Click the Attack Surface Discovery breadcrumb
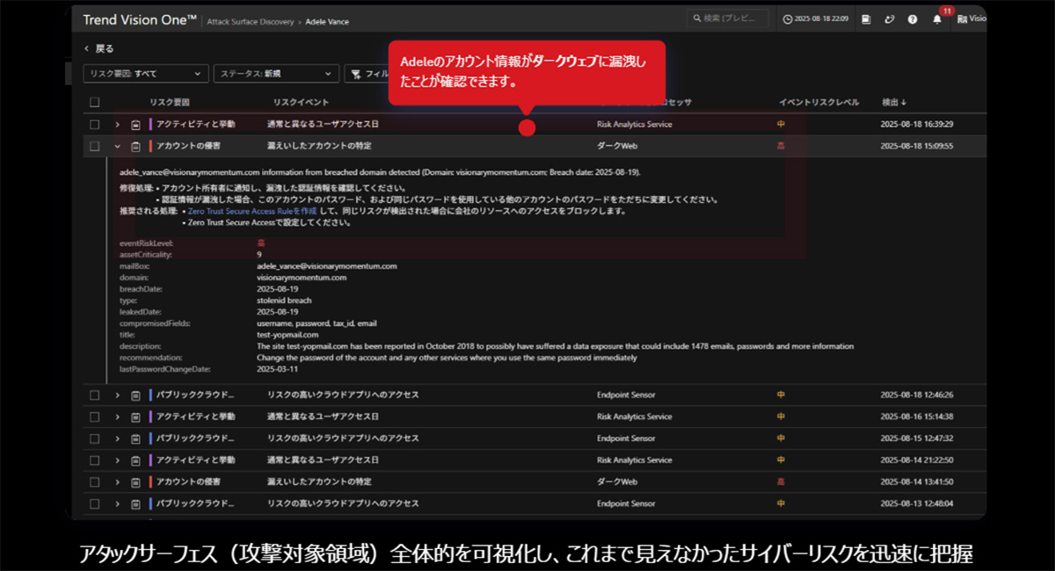This screenshot has width=1055, height=571. tap(249, 20)
